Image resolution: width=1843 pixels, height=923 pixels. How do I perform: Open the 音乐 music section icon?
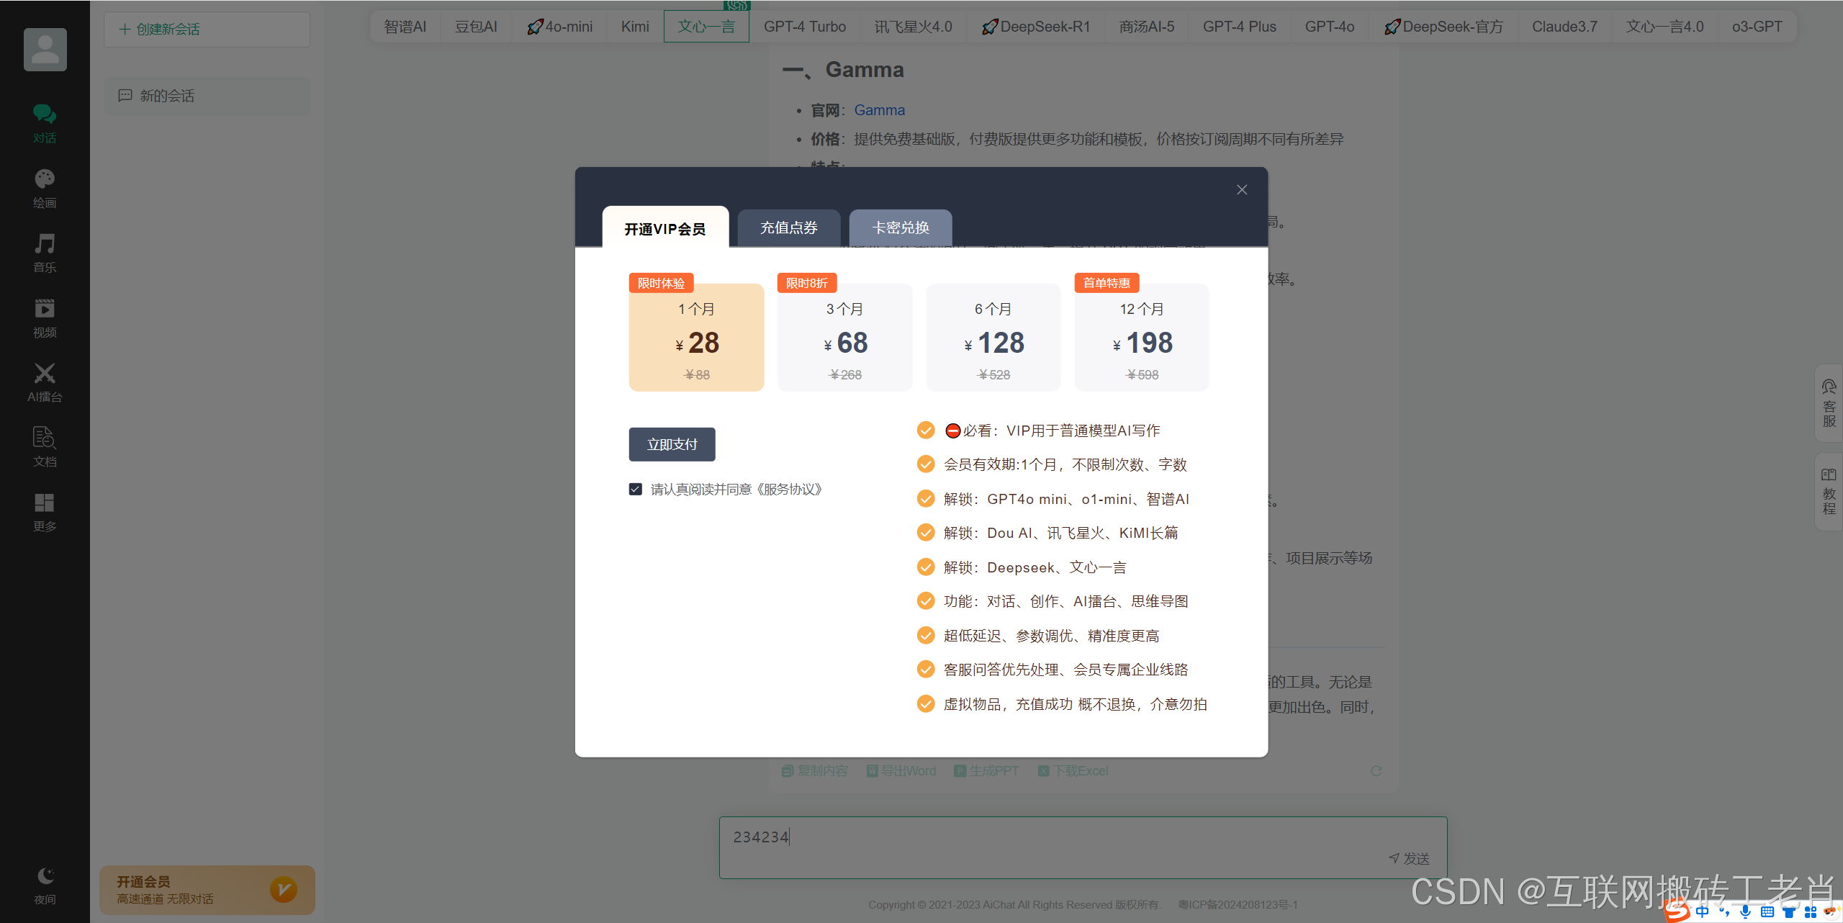pos(45,245)
